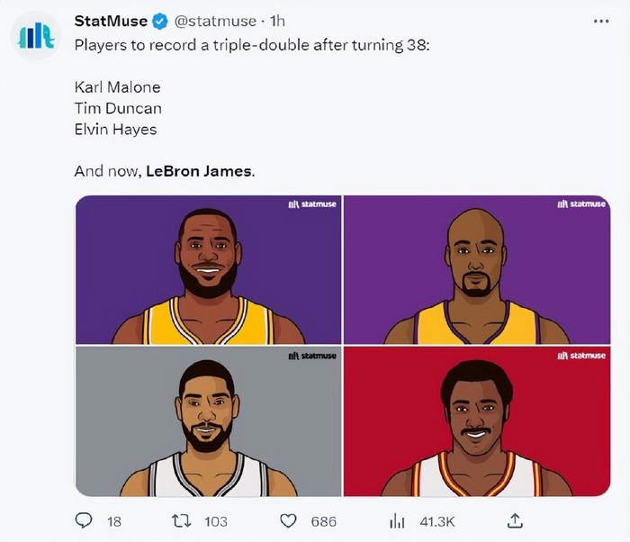Open the gray background player image

click(208, 421)
